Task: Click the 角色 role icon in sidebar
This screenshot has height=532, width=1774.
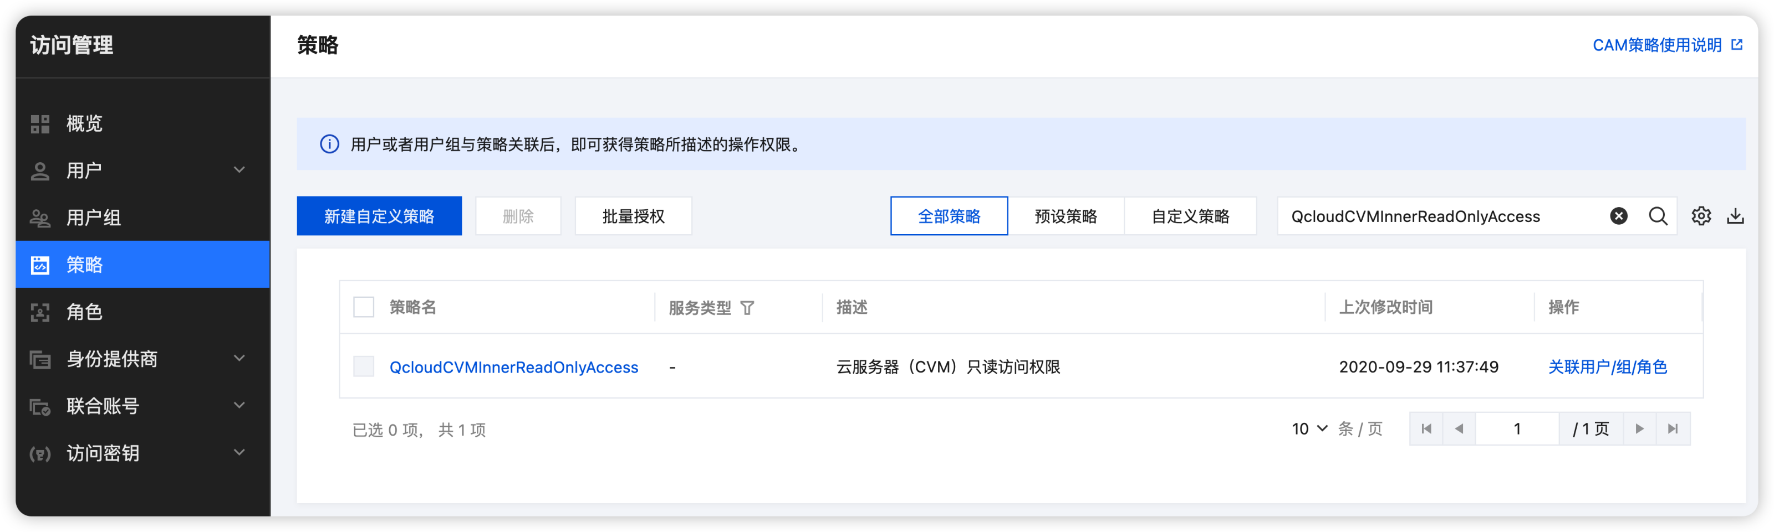Action: [x=40, y=312]
